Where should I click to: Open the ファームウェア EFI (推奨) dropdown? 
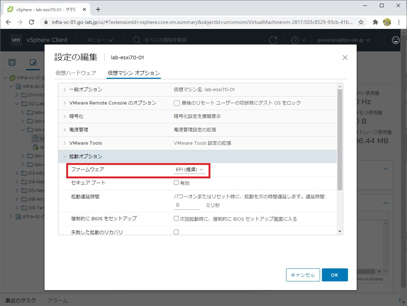coord(189,170)
